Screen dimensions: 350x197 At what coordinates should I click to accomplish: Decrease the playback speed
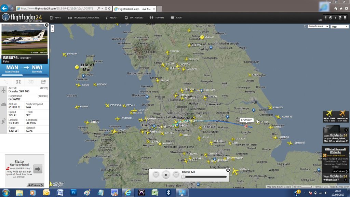point(156,175)
